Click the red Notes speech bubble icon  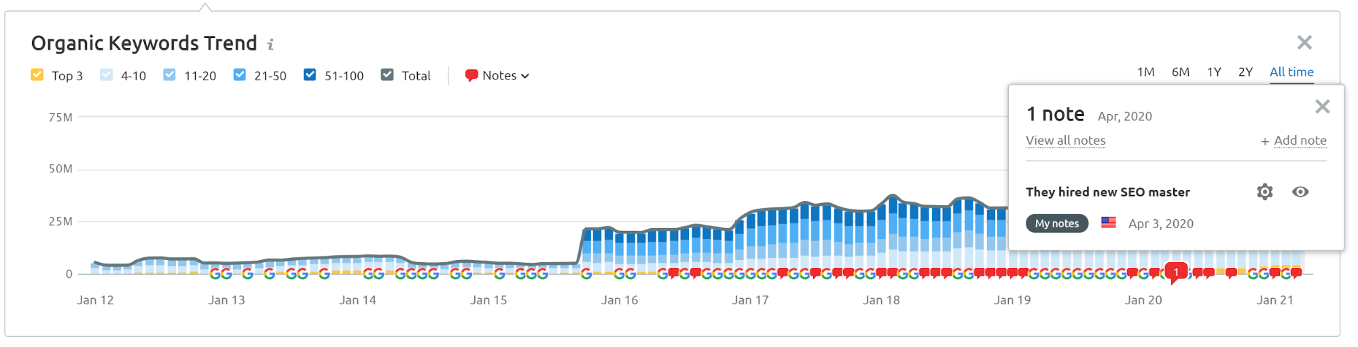pyautogui.click(x=471, y=75)
